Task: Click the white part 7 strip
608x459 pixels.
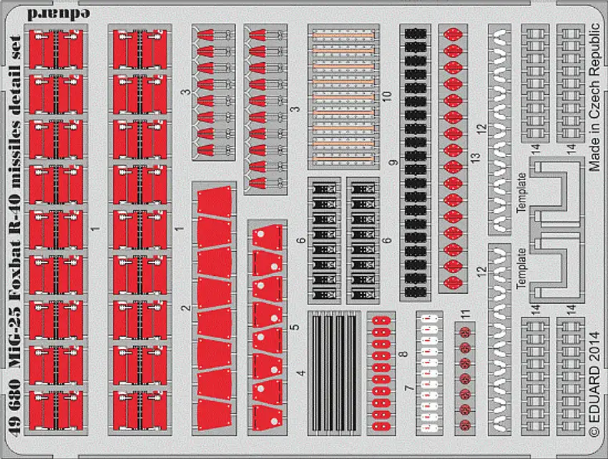Action: 430,375
